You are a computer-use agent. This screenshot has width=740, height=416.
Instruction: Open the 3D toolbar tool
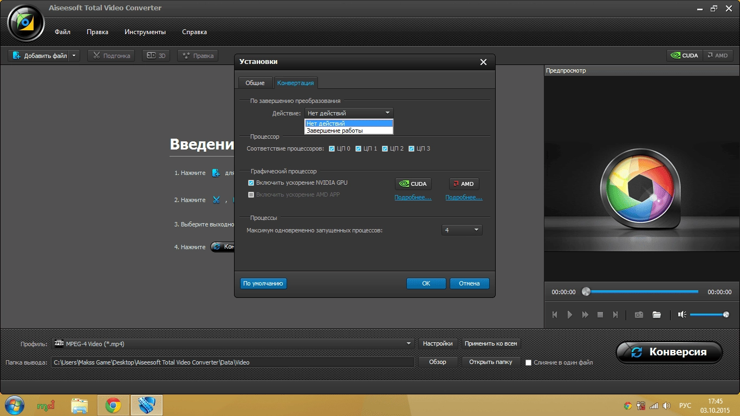coord(156,55)
